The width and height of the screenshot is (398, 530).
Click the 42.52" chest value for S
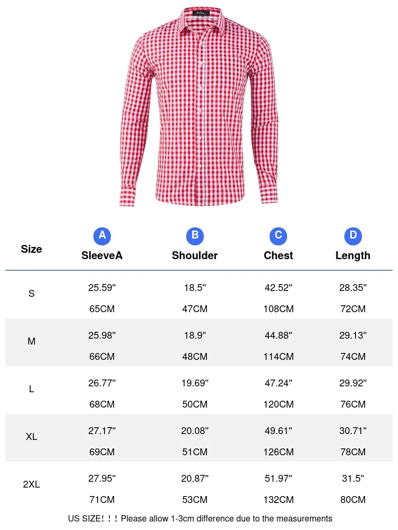(278, 288)
